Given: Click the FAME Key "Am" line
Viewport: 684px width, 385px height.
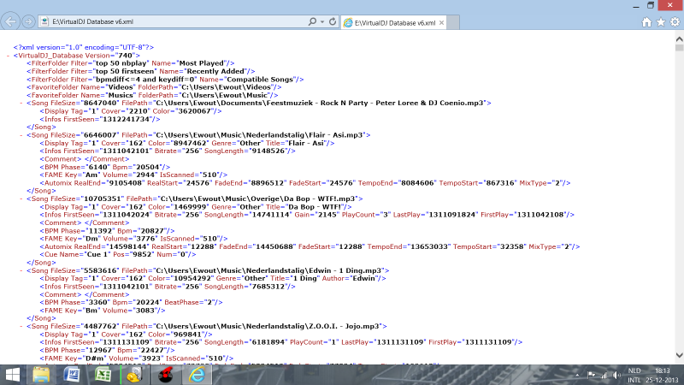Looking at the screenshot, I should (x=133, y=175).
